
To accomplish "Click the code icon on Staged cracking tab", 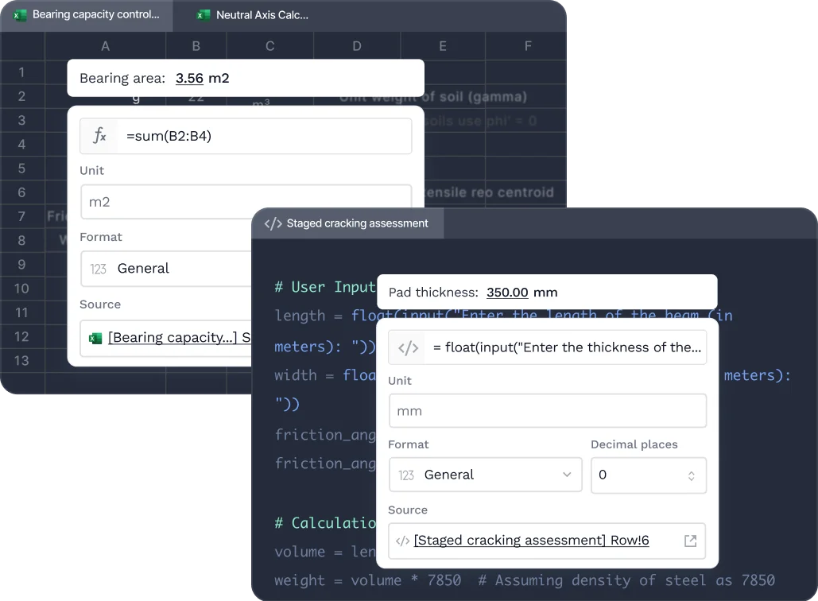I will click(x=273, y=224).
